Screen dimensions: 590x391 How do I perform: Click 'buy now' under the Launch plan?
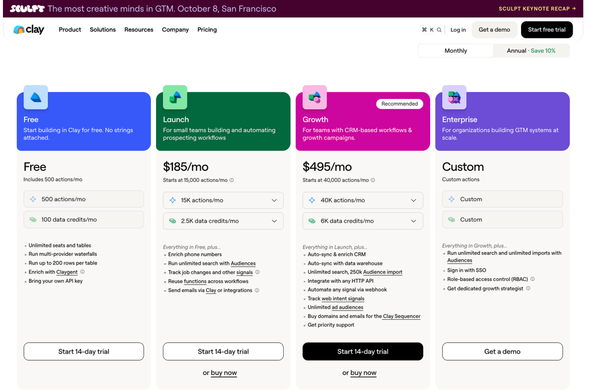click(x=224, y=373)
